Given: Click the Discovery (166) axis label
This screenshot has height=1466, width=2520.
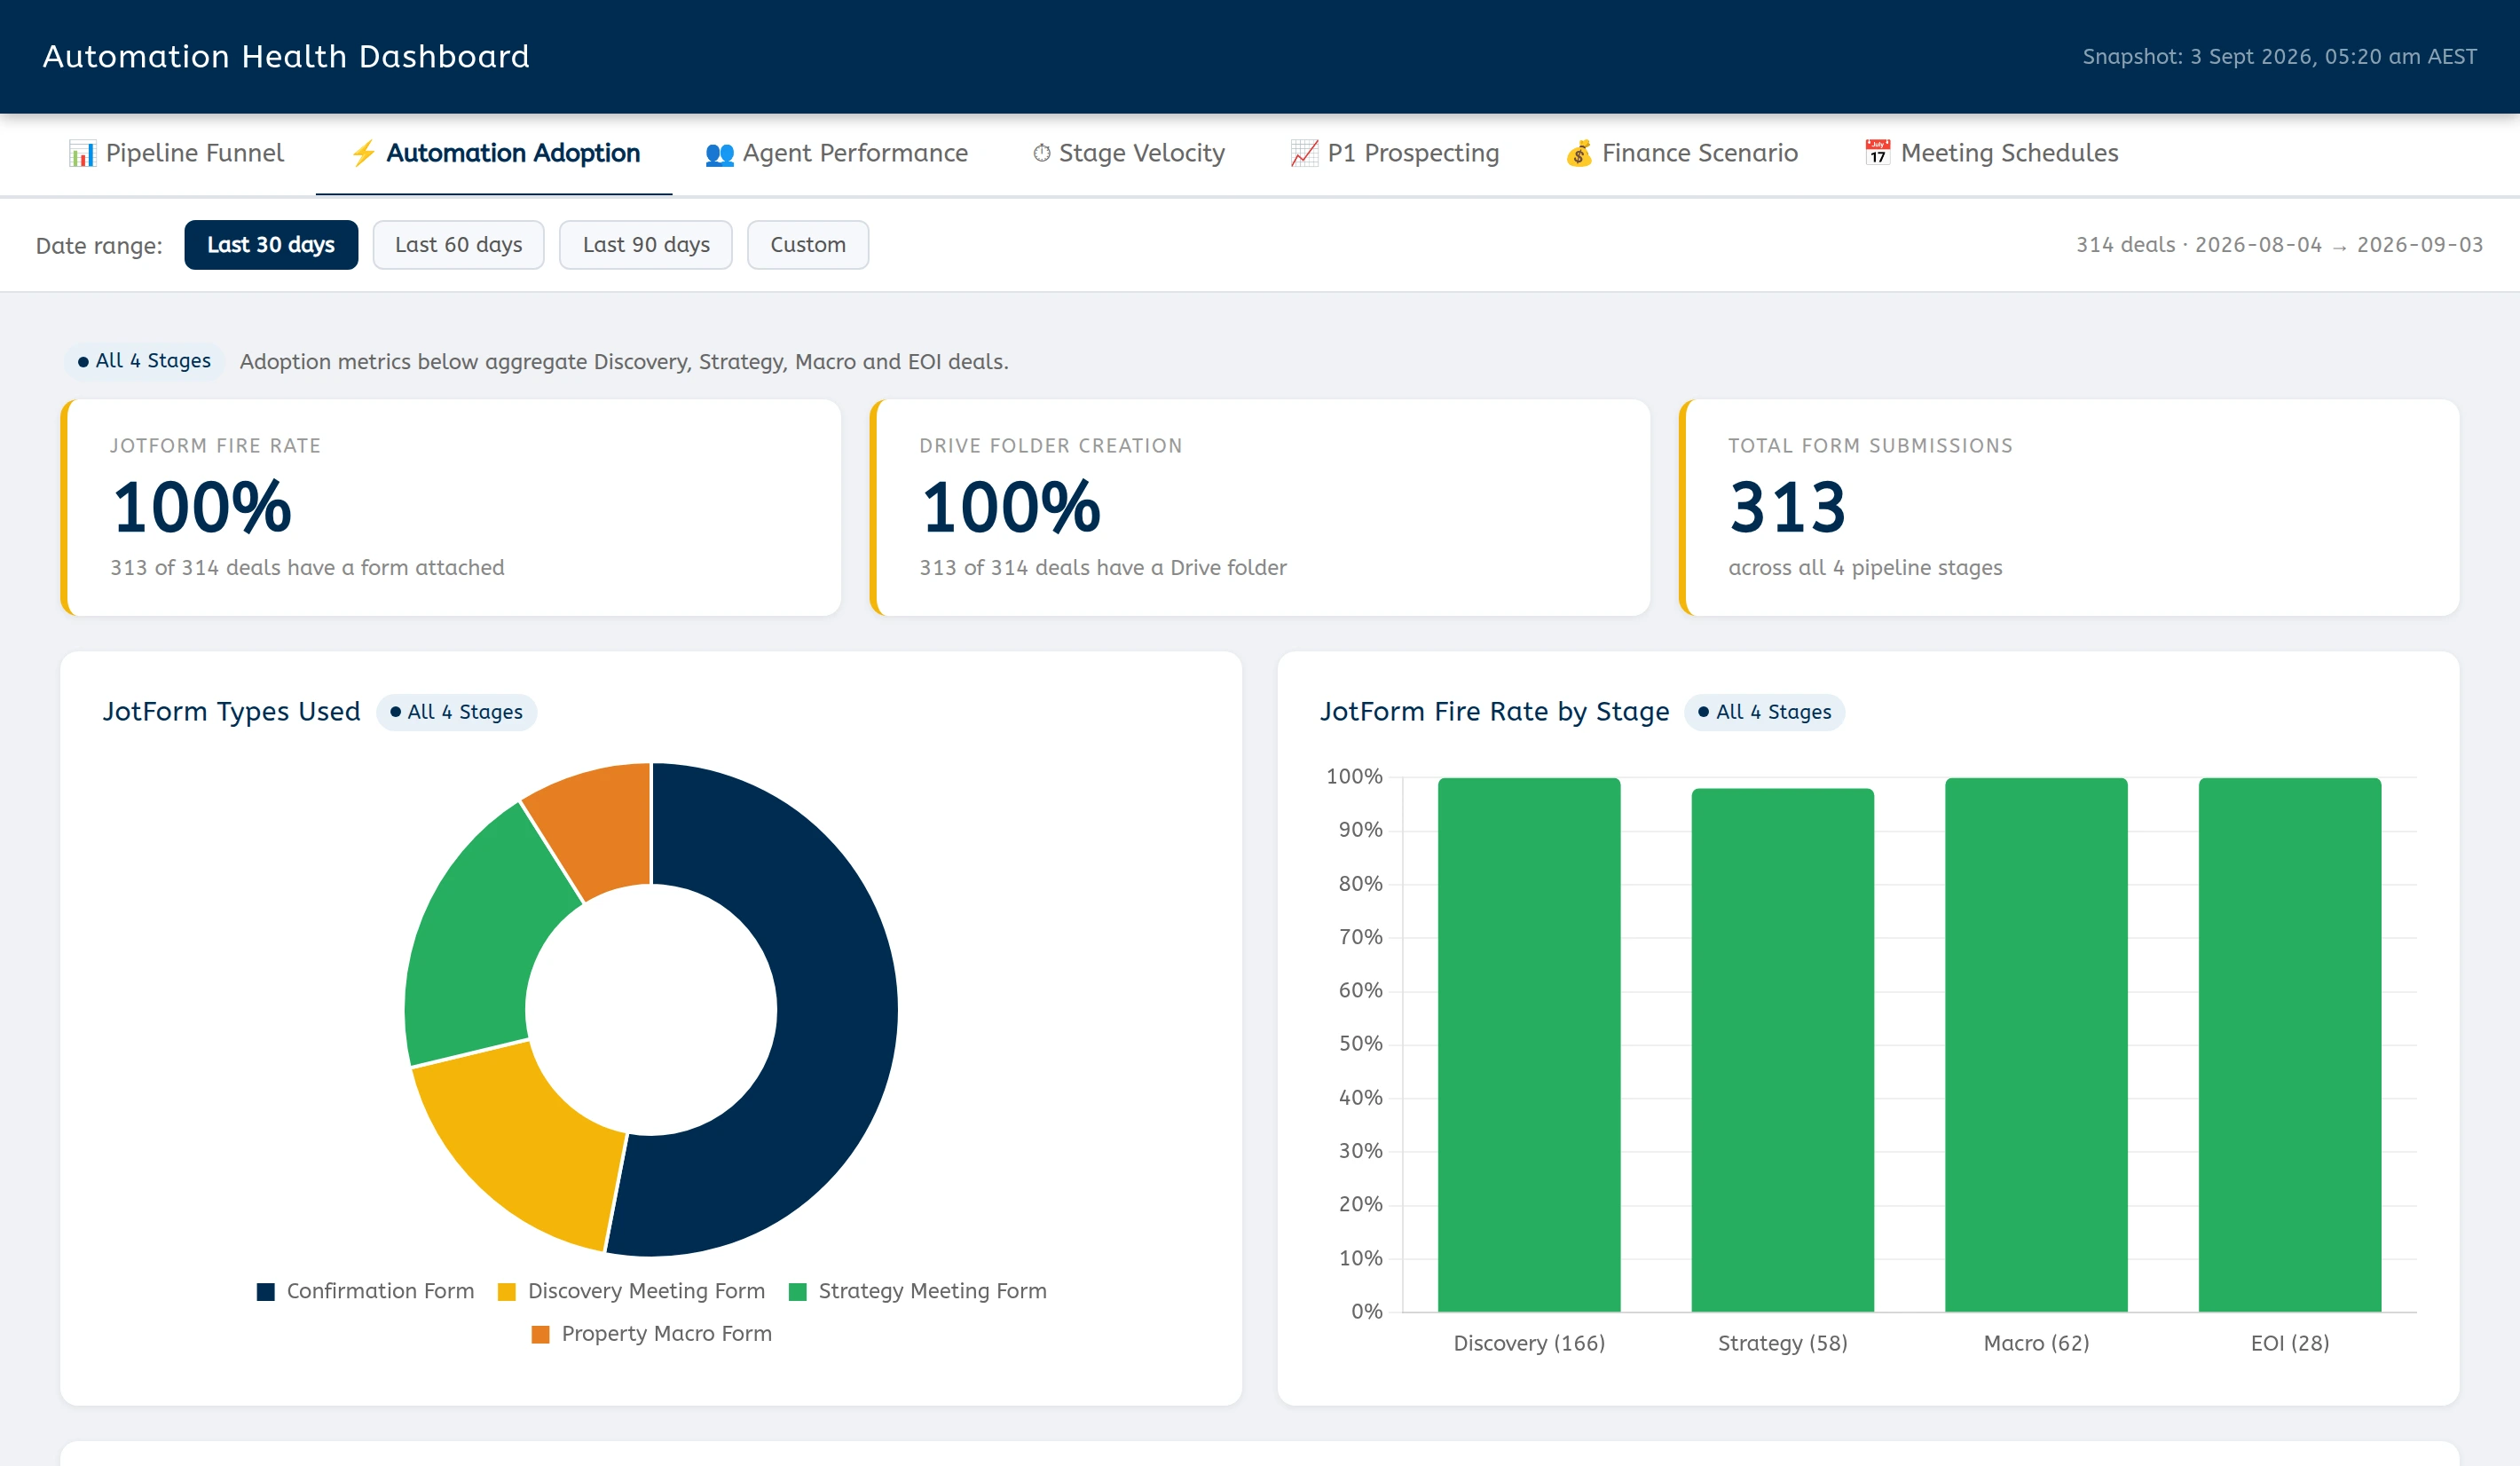Looking at the screenshot, I should pyautogui.click(x=1529, y=1344).
